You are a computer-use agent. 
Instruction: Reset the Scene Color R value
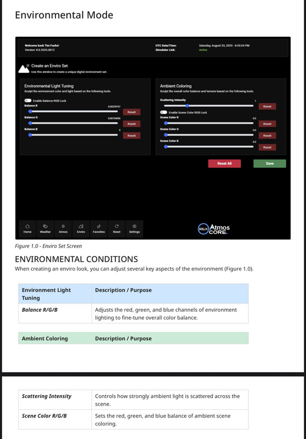click(267, 124)
